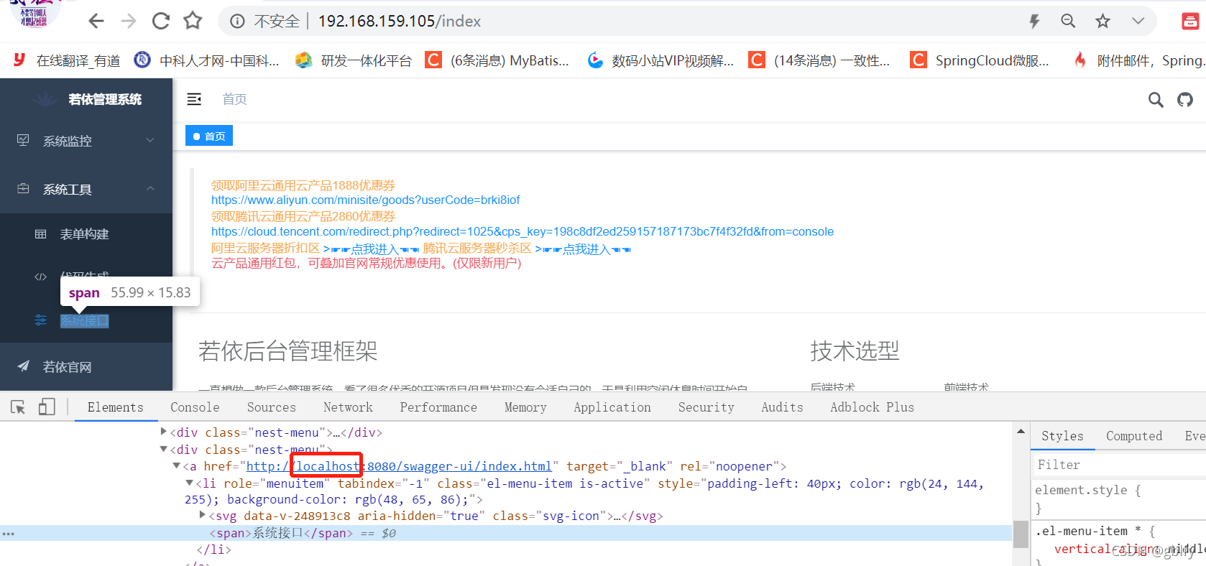This screenshot has height=566, width=1206.
Task: Switch to the Application tab
Action: [612, 407]
